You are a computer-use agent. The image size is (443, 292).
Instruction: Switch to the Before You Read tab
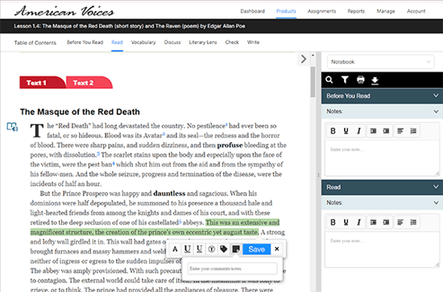[85, 43]
